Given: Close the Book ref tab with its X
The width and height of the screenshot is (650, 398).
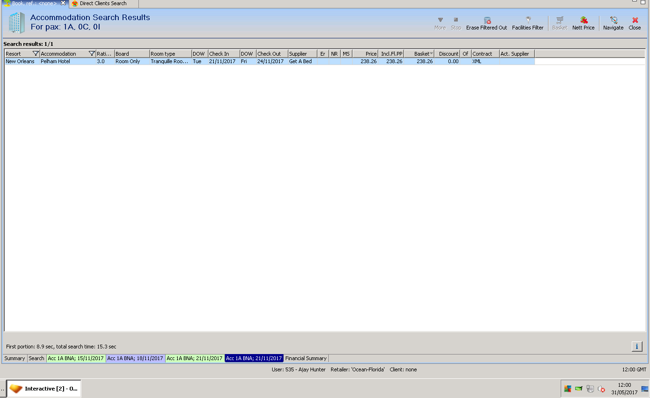Looking at the screenshot, I should point(63,3).
